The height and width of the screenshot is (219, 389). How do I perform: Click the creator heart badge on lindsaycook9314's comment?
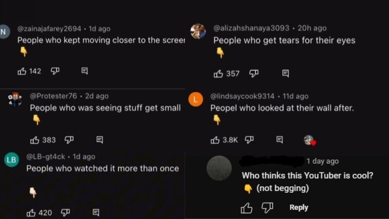310,141
